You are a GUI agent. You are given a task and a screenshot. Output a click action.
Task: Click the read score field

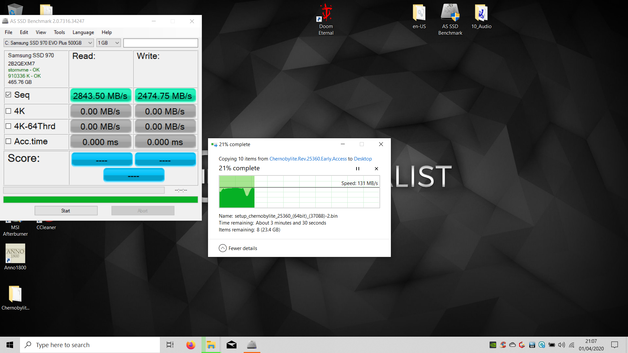tap(102, 160)
